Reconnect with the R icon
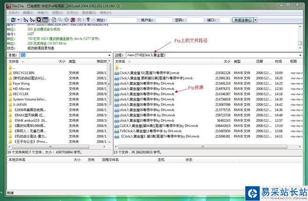The width and height of the screenshot is (308, 201). point(79,20)
